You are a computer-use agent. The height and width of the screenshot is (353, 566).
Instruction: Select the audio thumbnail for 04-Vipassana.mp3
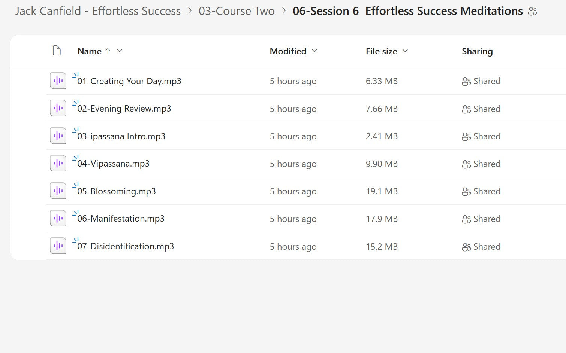pos(58,163)
